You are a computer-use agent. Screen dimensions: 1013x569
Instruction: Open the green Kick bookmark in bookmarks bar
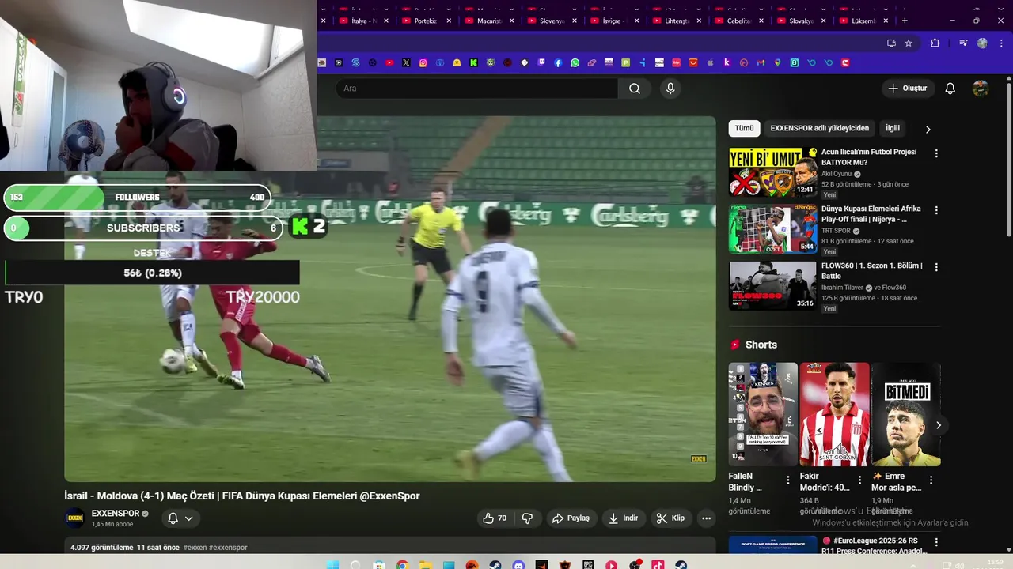pyautogui.click(x=473, y=62)
